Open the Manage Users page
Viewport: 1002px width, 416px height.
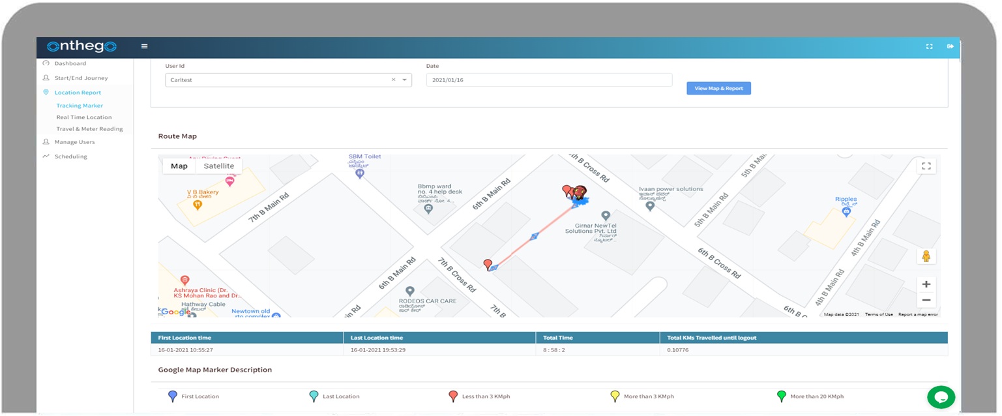(x=75, y=141)
